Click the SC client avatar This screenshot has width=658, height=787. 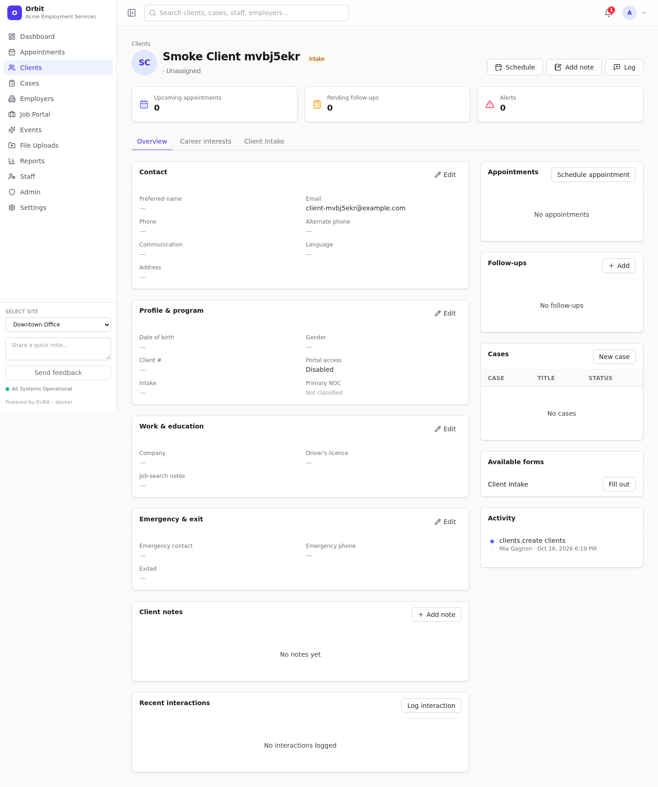point(144,63)
